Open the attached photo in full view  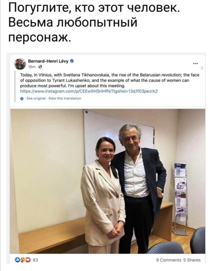coord(107,181)
